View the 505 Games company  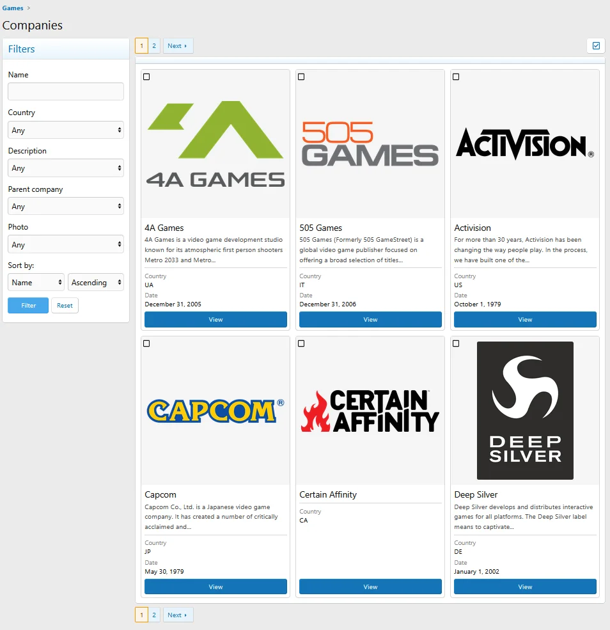click(370, 319)
